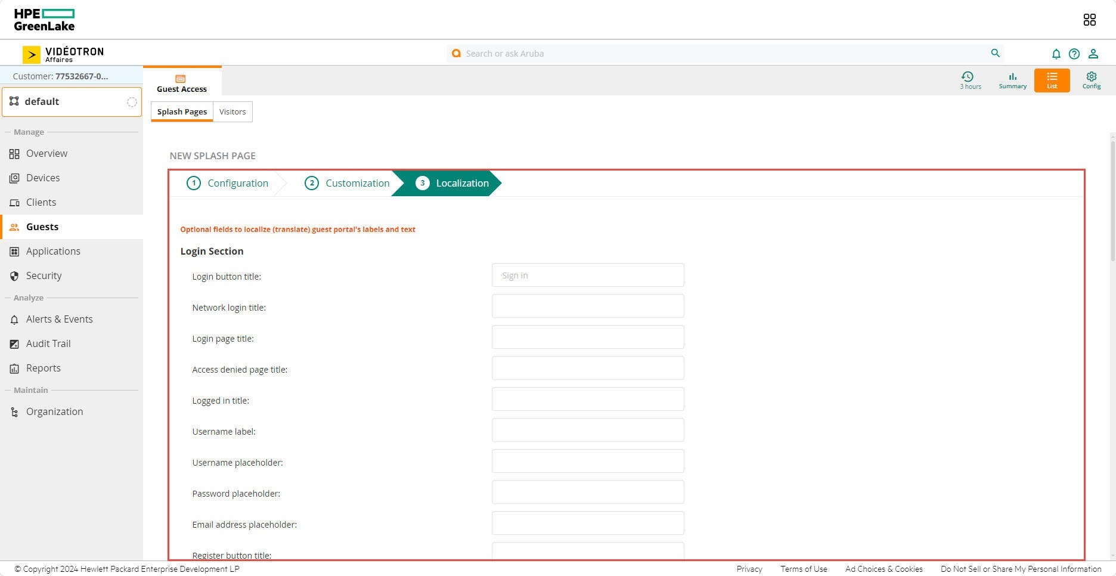
Task: Open the Config gear icon
Action: coord(1091,80)
